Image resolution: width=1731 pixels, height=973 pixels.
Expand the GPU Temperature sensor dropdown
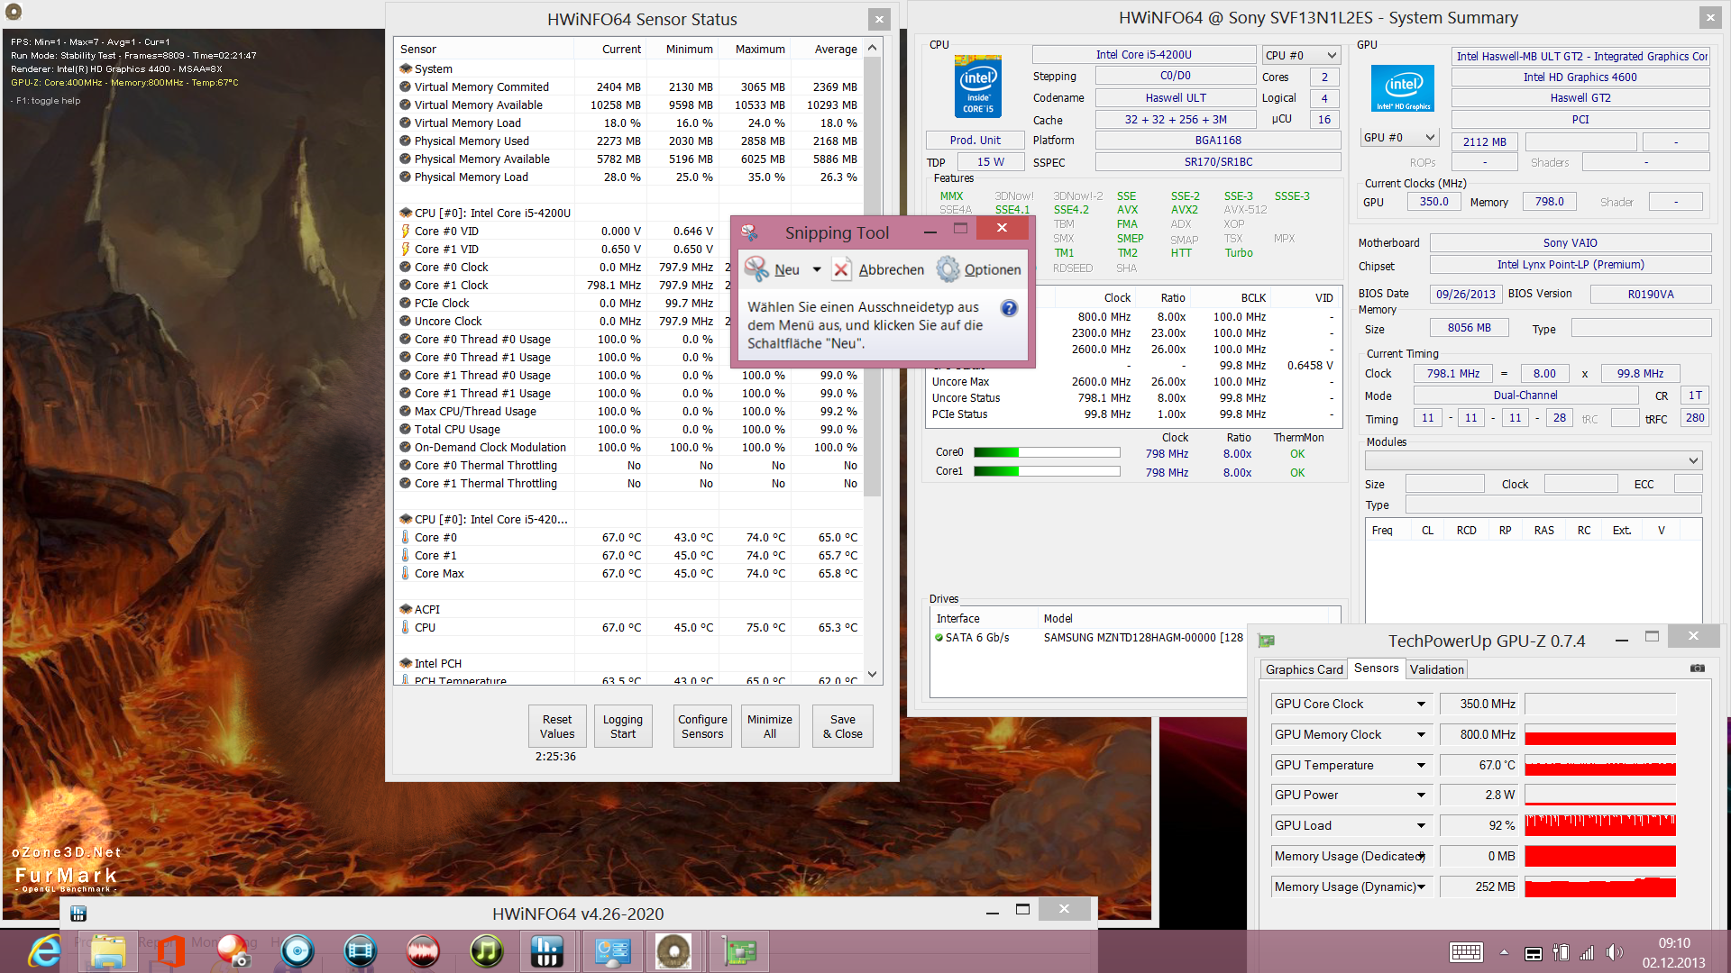point(1421,765)
